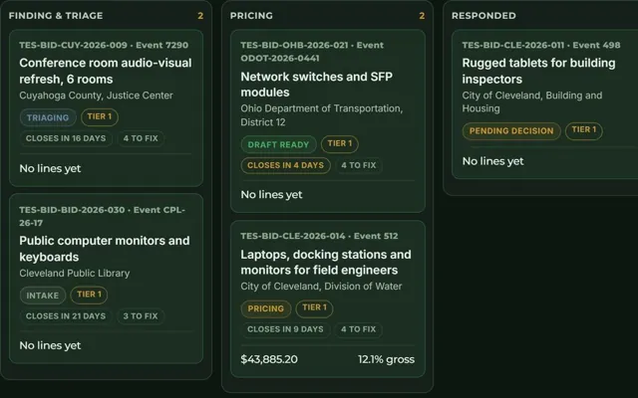Click No lines yet on Conference room card
The width and height of the screenshot is (638, 398).
[50, 168]
